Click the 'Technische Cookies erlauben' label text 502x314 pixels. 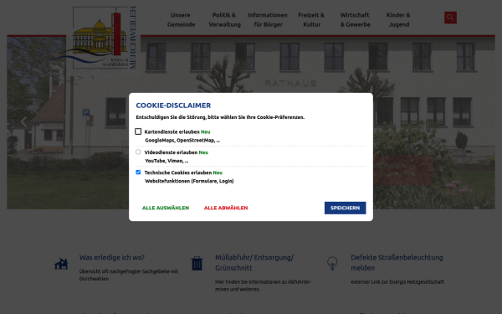click(x=178, y=172)
